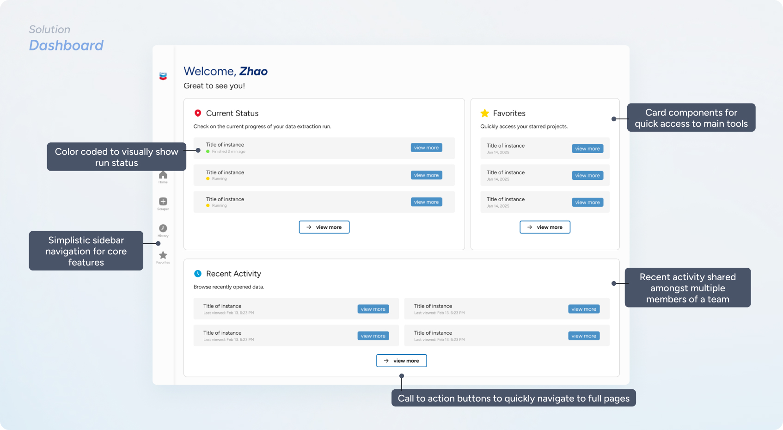The image size is (783, 430).
Task: Click the outlined view more button in the Favorites card
Action: pos(545,227)
